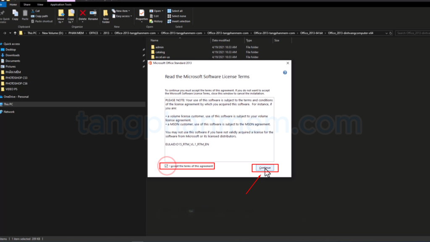Click the Cut command
The image size is (430, 242).
tap(35, 11)
